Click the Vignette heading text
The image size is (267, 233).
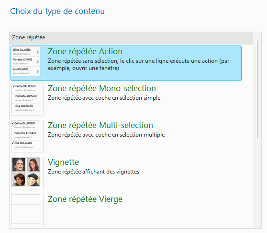63,162
